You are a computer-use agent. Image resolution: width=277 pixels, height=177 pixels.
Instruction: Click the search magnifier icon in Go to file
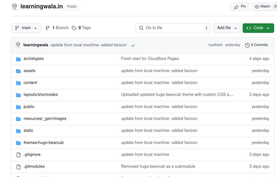tap(141, 28)
